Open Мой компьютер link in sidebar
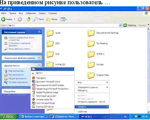 click(x=16, y=71)
